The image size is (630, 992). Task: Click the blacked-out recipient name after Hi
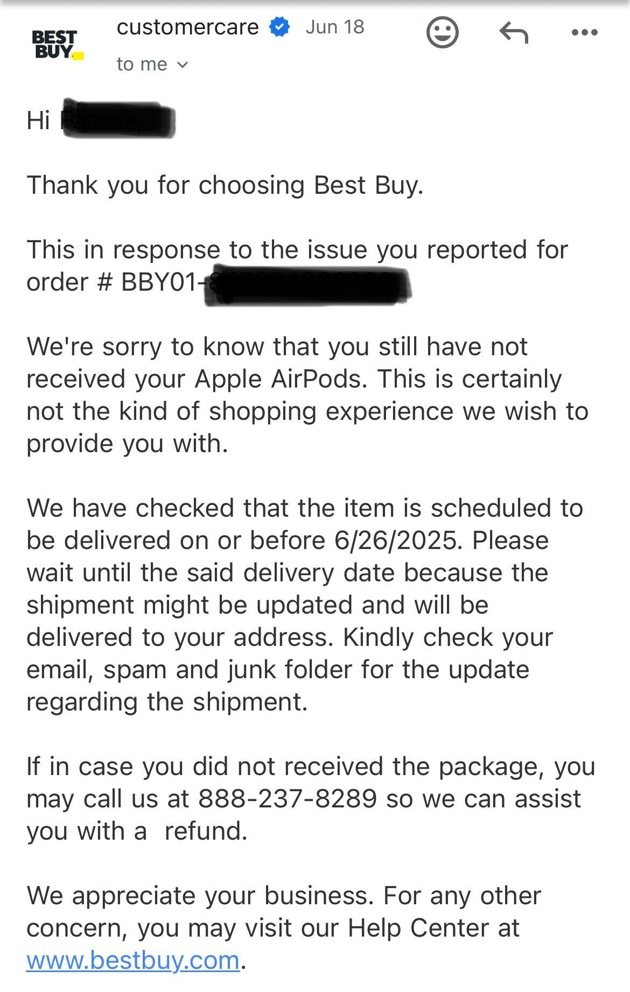(118, 119)
